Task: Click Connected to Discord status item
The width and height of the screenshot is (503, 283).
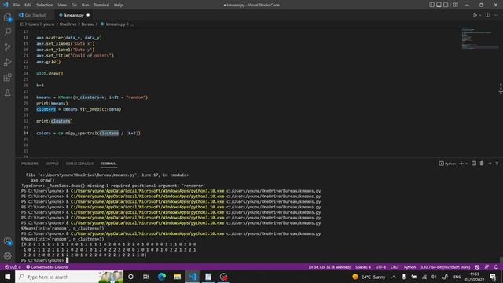Action: (x=47, y=267)
